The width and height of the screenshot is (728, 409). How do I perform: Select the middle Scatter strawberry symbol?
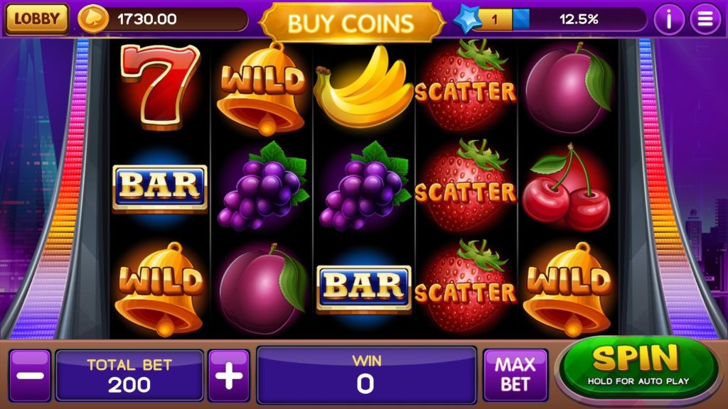[x=466, y=187]
